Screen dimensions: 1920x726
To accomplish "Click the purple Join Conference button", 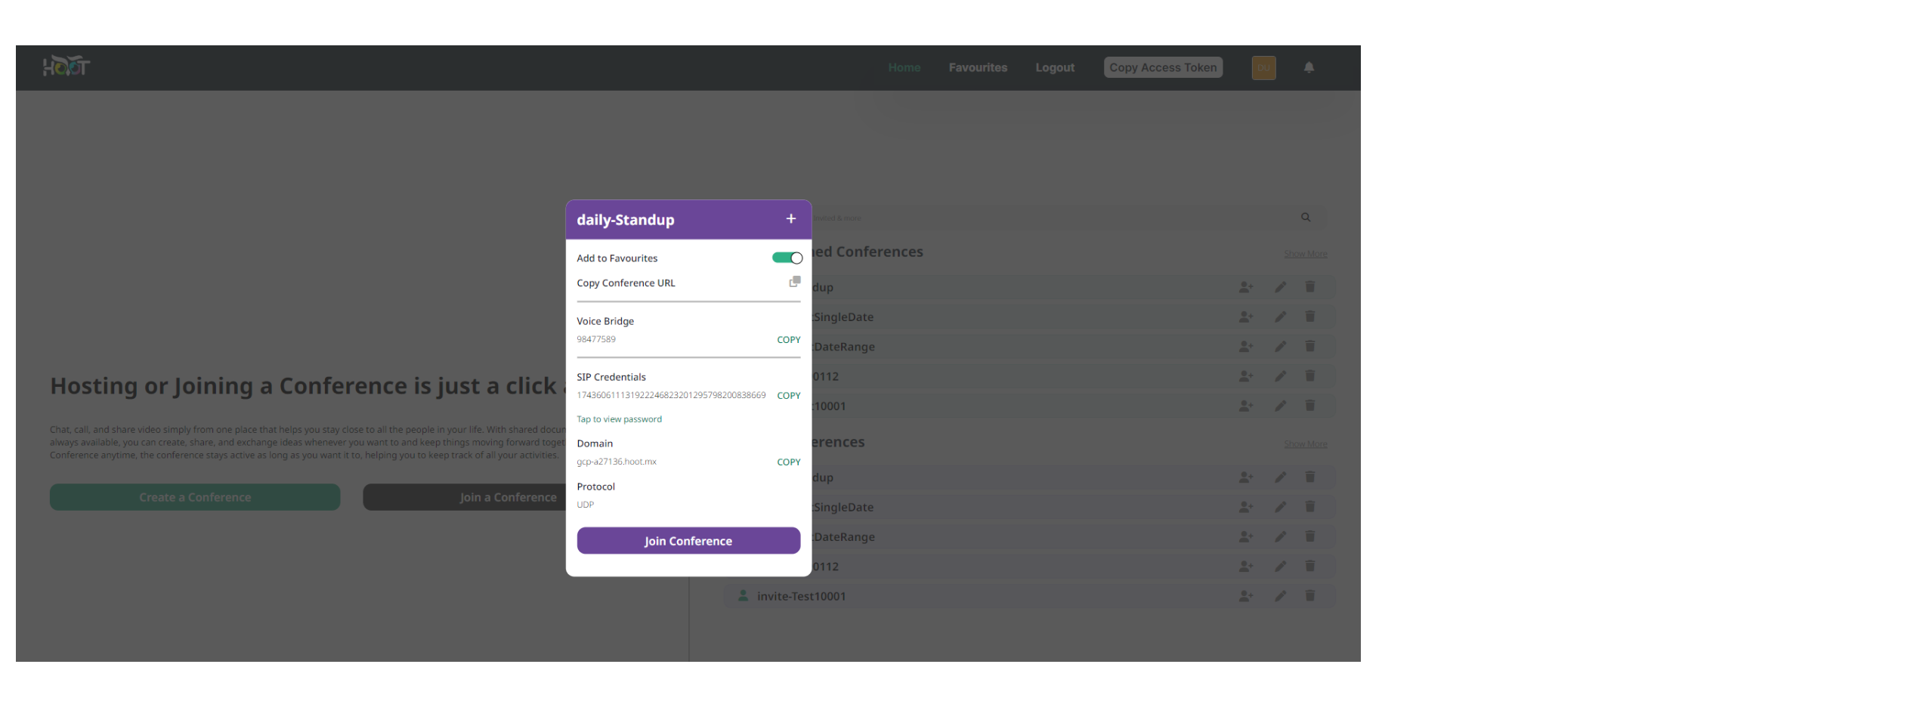I will 688,541.
